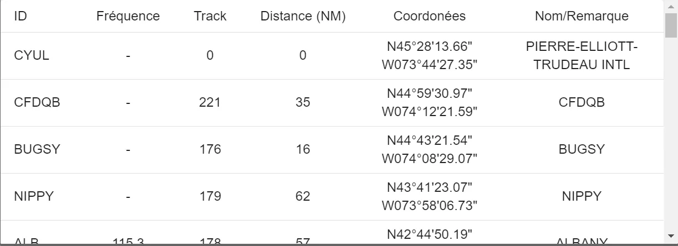Click the distance value 35

pos(303,102)
